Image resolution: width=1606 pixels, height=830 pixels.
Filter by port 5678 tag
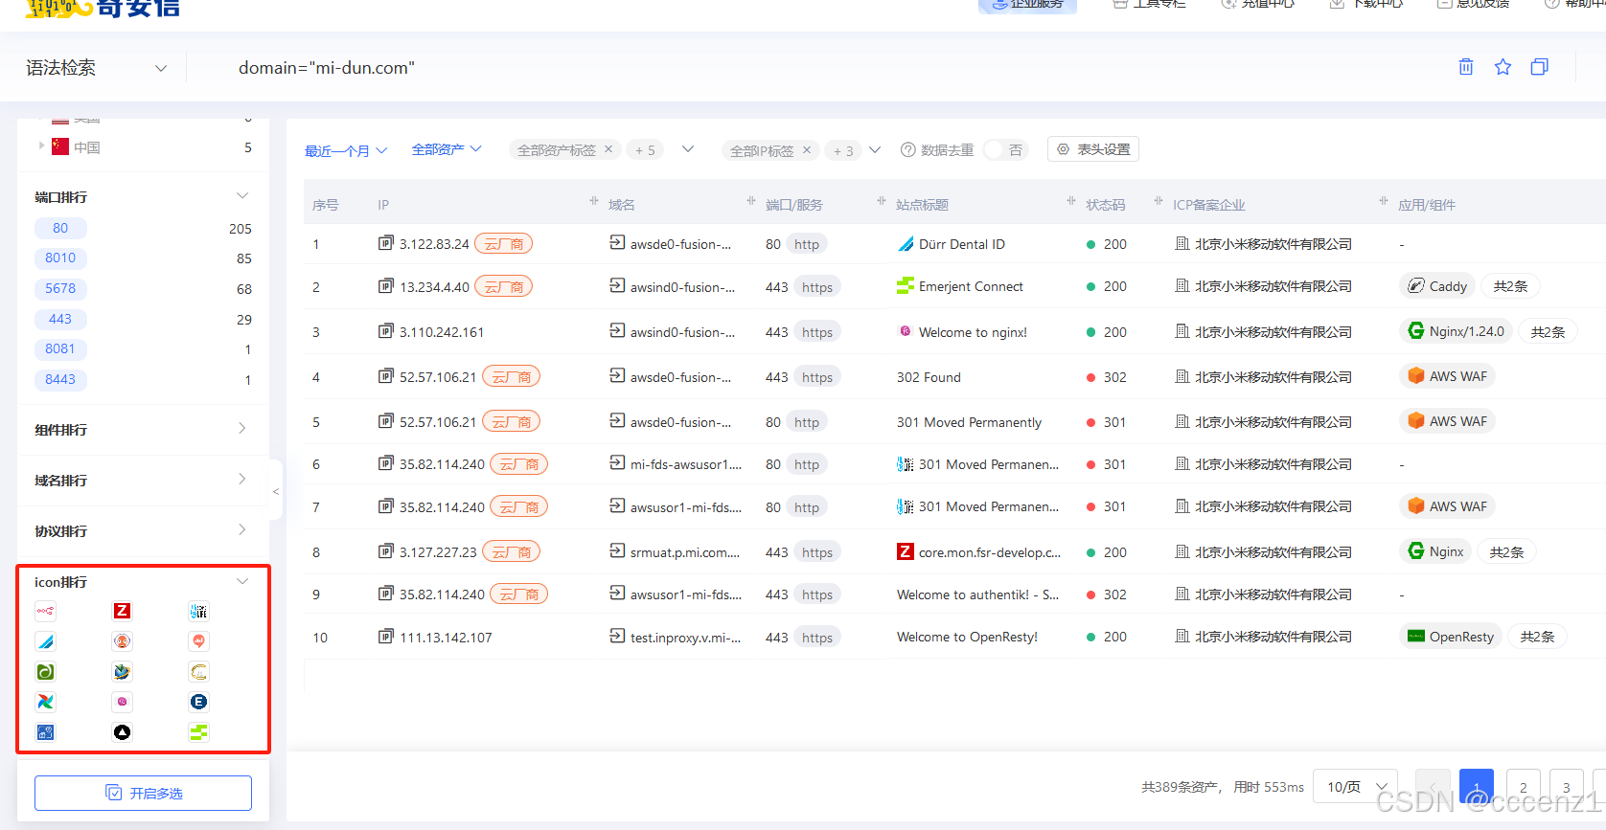(60, 289)
